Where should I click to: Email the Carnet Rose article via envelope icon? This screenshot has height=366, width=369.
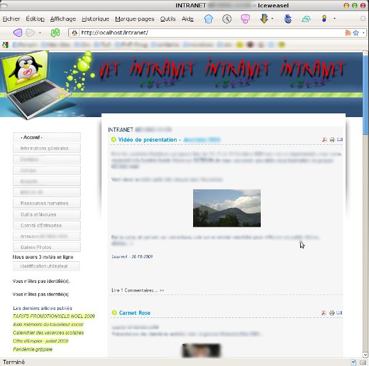pos(339,313)
